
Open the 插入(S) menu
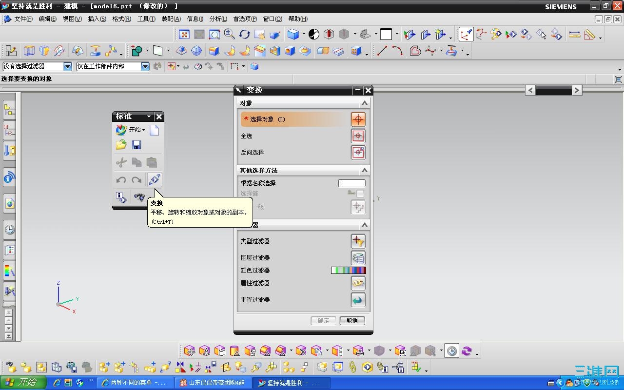coord(97,19)
